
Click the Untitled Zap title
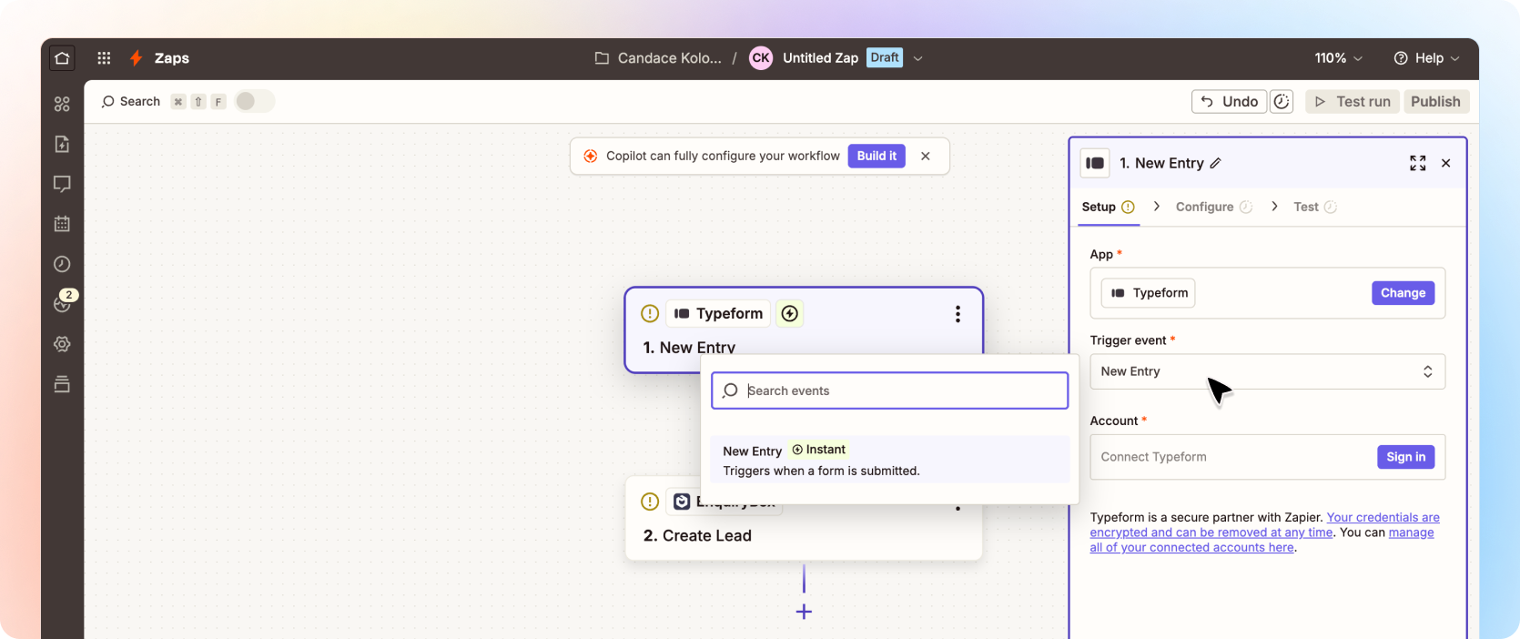[x=820, y=58]
